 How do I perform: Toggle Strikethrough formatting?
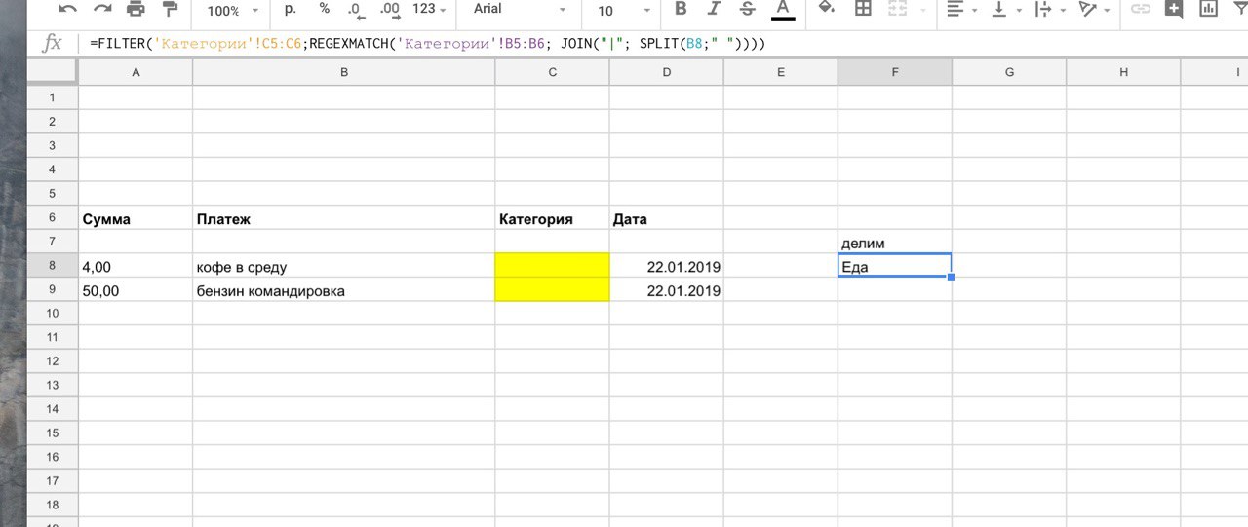click(x=748, y=10)
